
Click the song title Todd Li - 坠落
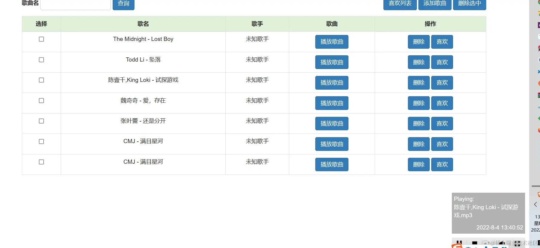click(x=143, y=60)
